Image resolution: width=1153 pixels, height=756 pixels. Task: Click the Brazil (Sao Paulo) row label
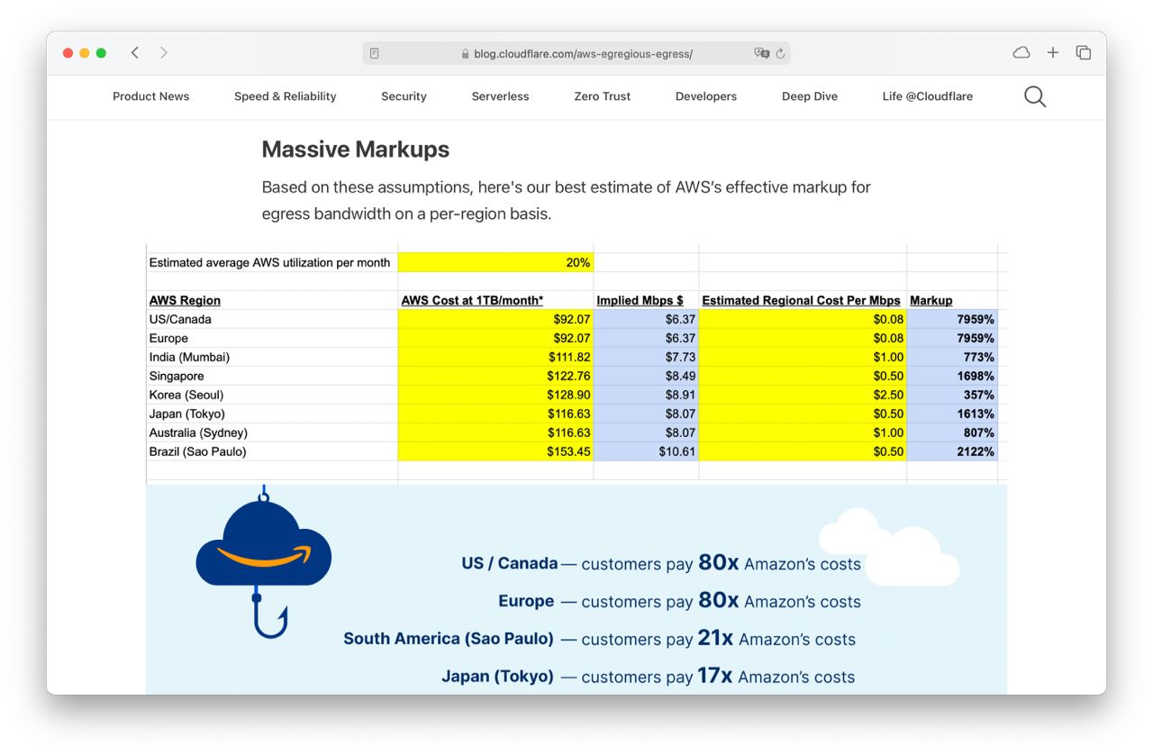(x=197, y=451)
